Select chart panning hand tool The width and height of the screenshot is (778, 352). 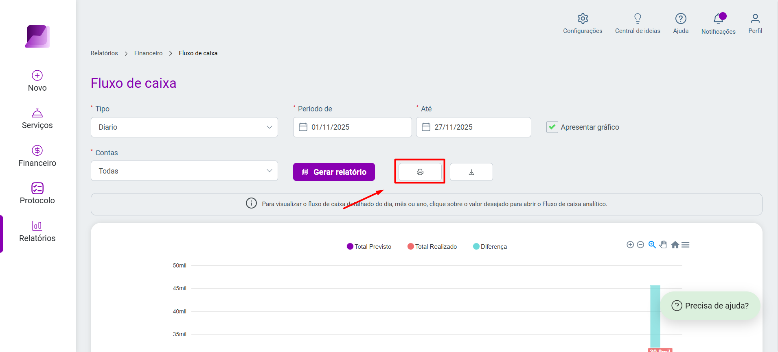click(x=663, y=245)
